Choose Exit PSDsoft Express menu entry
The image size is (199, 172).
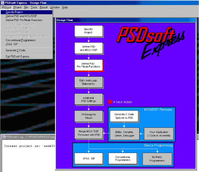(26, 57)
